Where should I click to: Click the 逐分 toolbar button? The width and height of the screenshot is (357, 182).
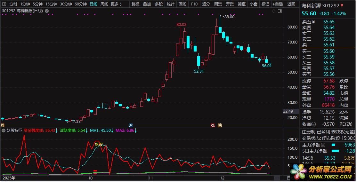[206, 4]
